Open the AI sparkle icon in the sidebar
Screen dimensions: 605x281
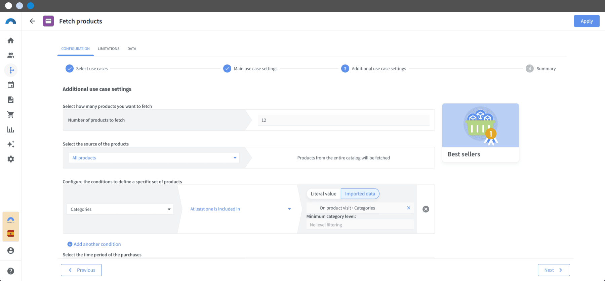[x=11, y=144]
